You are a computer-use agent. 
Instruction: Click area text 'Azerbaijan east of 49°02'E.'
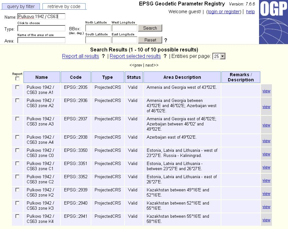click(x=172, y=137)
